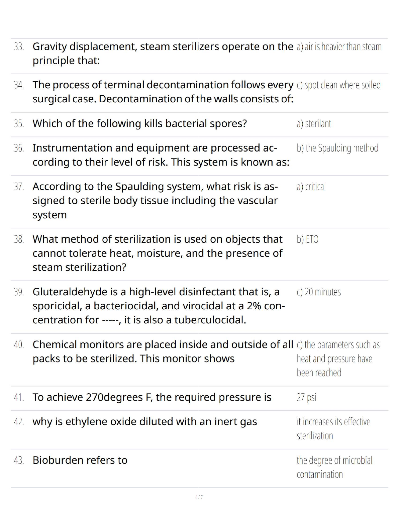Click question 38 on heat-intolerant objects
The width and height of the screenshot is (398, 515).
tap(157, 253)
